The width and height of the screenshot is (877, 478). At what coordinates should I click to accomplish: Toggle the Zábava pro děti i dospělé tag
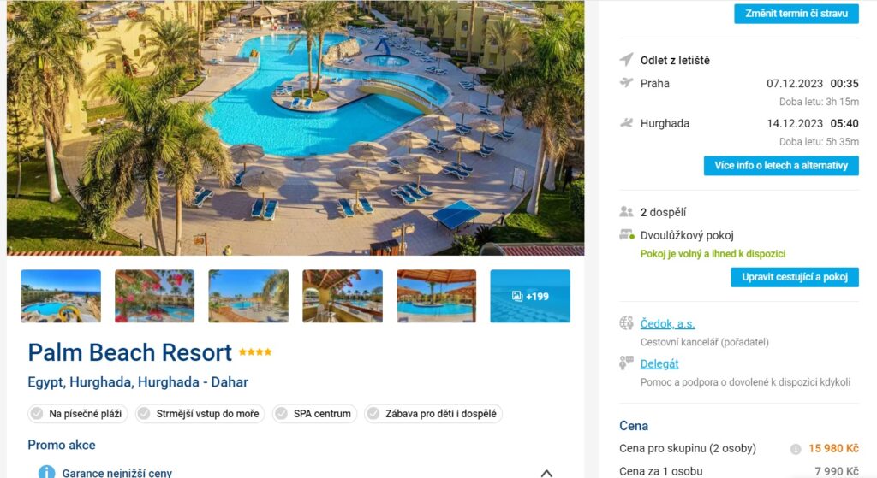[433, 414]
